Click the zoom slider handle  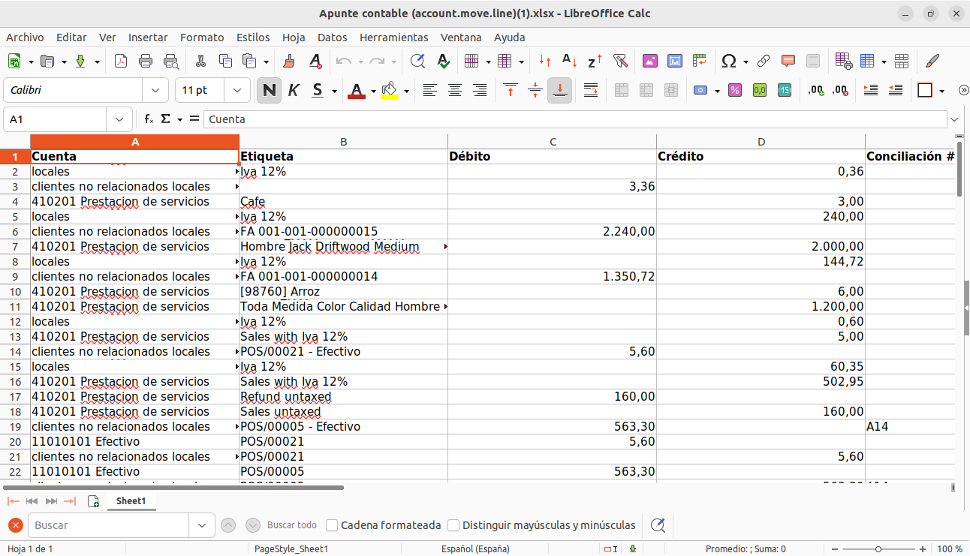click(878, 548)
